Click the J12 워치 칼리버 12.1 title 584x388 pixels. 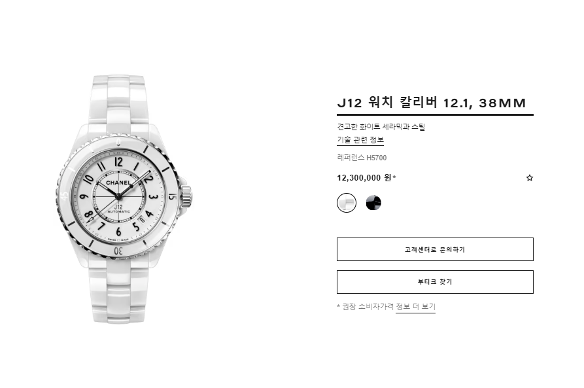pyautogui.click(x=431, y=103)
